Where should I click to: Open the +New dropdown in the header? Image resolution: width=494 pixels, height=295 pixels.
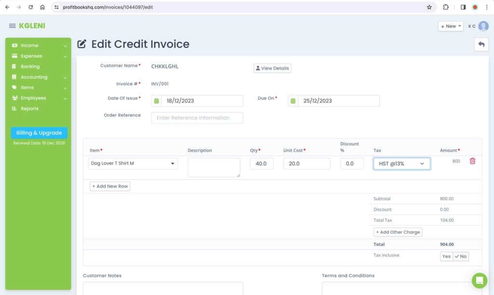click(450, 26)
